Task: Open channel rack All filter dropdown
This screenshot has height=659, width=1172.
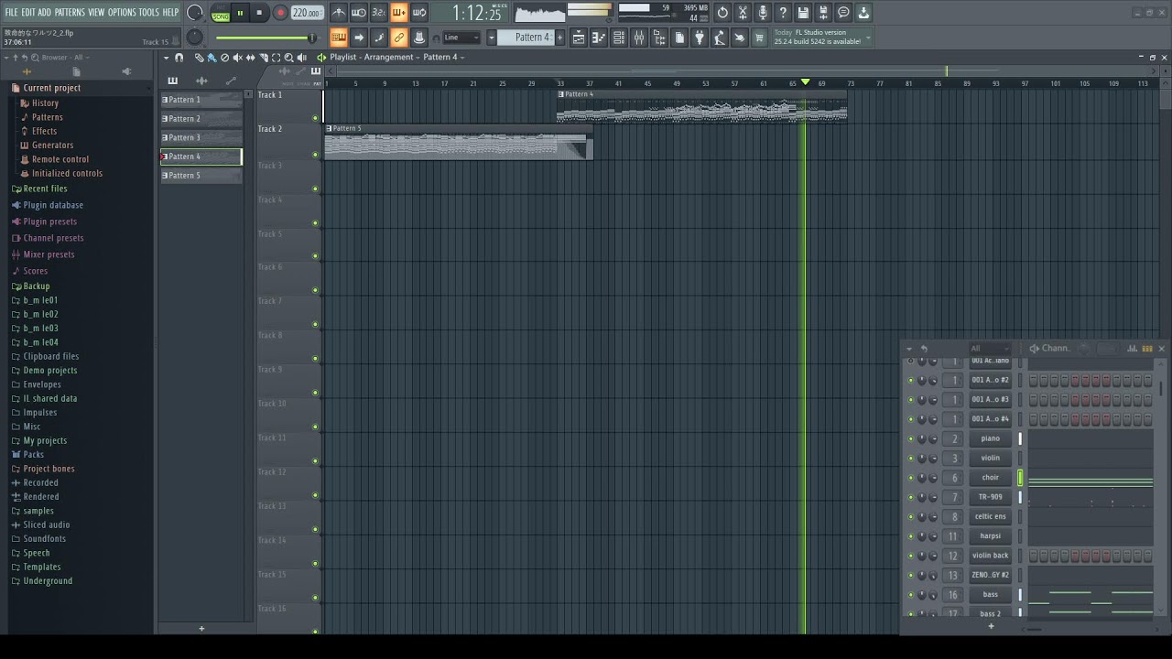Action: pos(989,349)
